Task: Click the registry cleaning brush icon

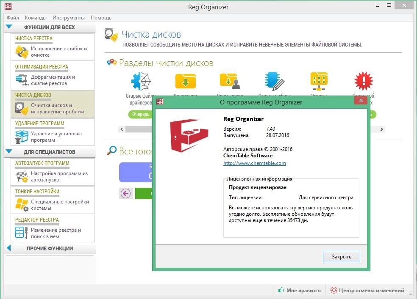Action: click(x=22, y=52)
